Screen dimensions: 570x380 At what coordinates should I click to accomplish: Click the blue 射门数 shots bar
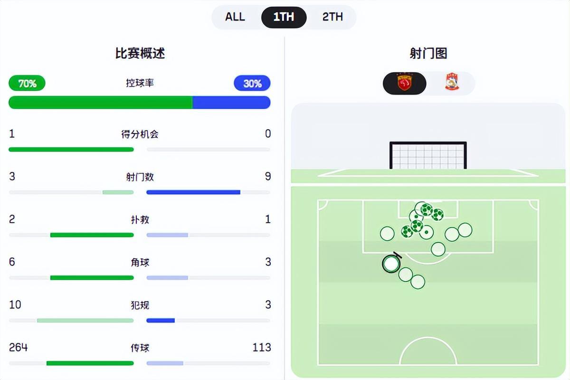point(193,192)
